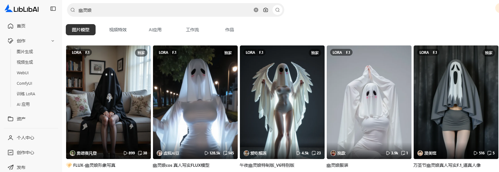
Task: Select 训练 LoRA option
Action: coord(26,94)
